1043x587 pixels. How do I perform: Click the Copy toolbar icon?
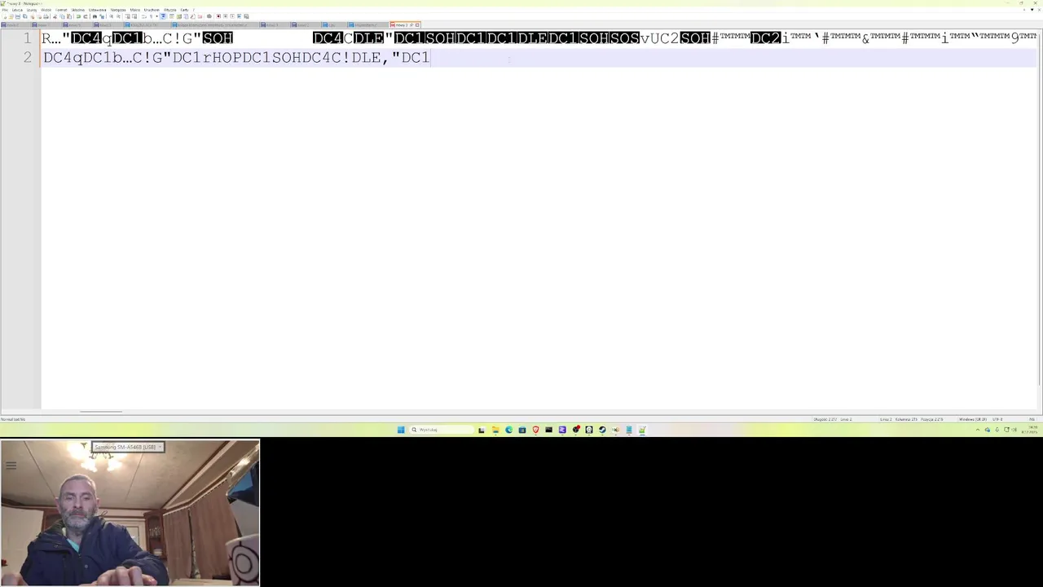[x=62, y=16]
